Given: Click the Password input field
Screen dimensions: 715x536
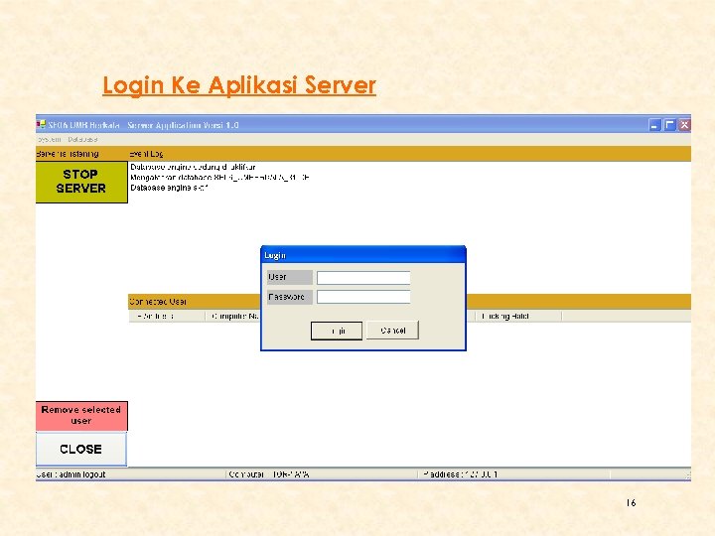Looking at the screenshot, I should click(363, 297).
